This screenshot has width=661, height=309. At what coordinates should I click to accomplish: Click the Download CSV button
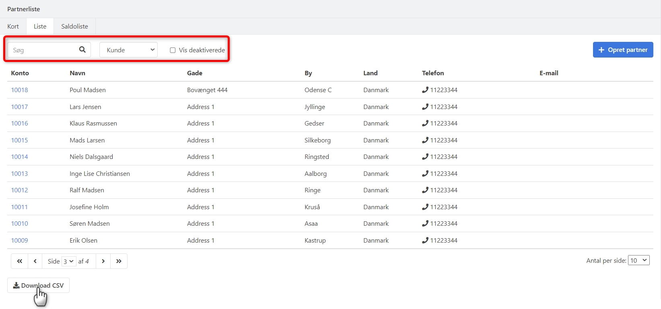click(38, 285)
